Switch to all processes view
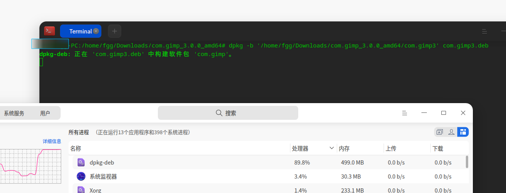 click(x=463, y=132)
